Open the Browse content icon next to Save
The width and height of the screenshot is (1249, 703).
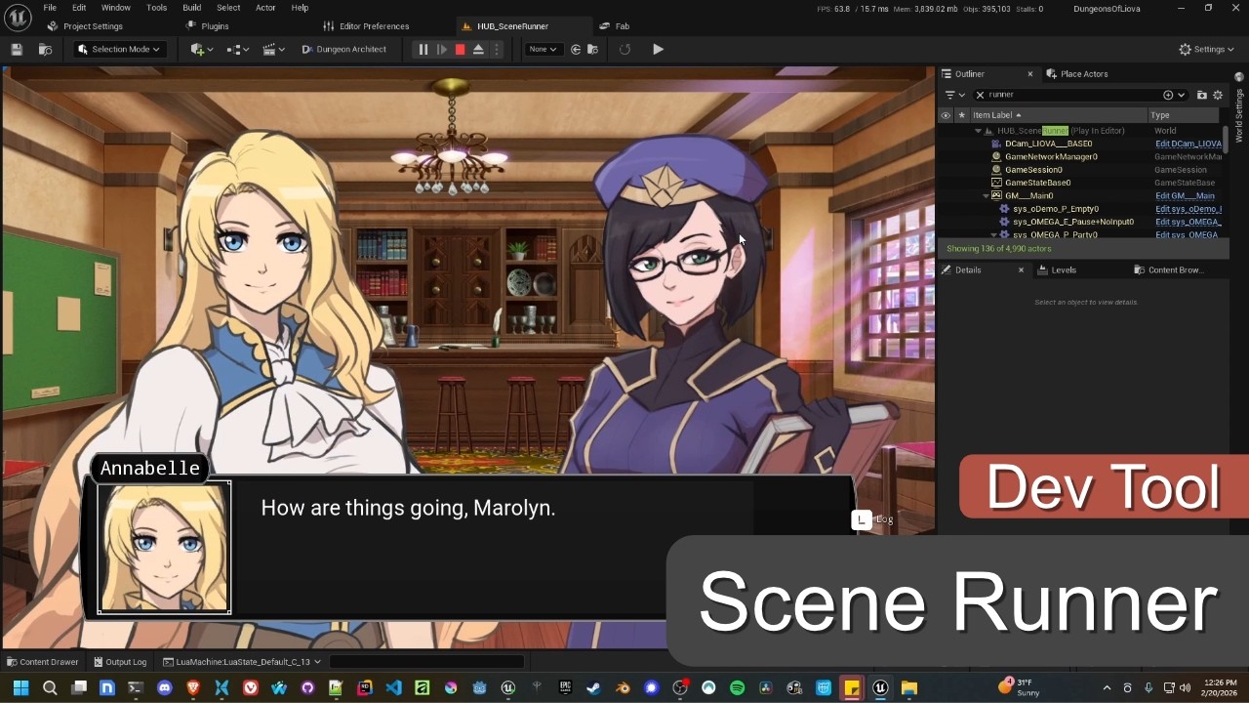point(45,49)
